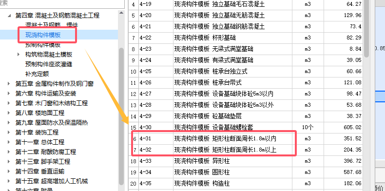Expand 第七章 木门窗和木结构工程 arrow

click(9, 103)
